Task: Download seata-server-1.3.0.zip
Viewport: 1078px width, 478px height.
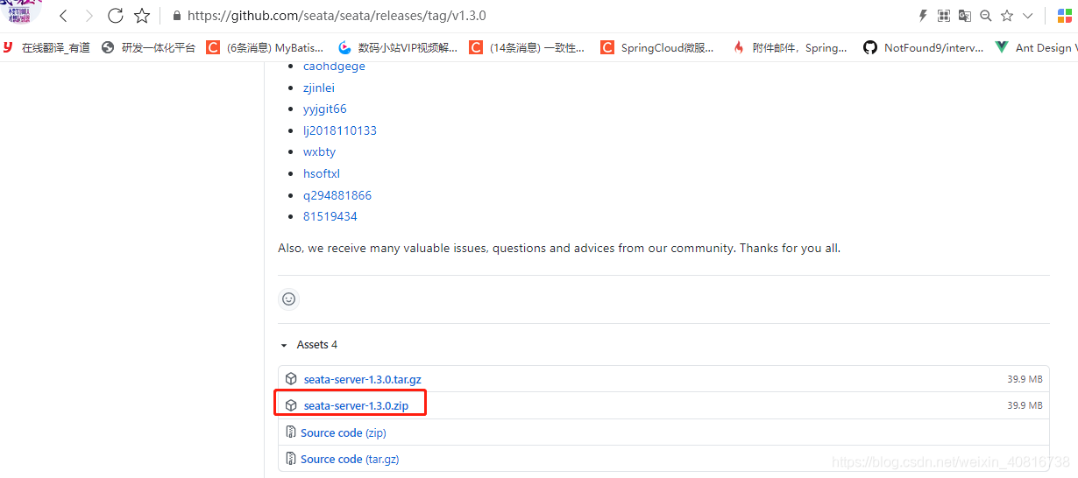Action: (356, 406)
